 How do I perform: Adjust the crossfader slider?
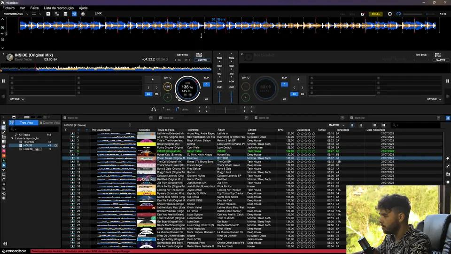click(x=225, y=110)
